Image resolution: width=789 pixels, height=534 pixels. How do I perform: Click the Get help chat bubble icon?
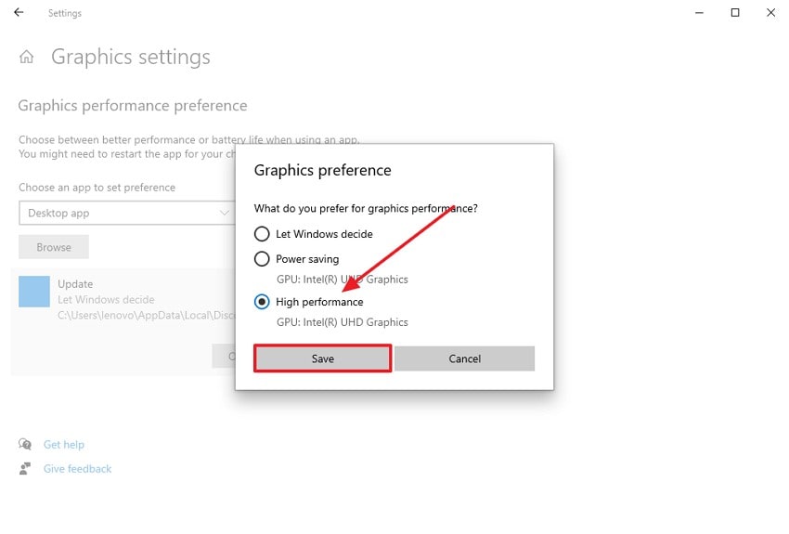pyautogui.click(x=25, y=445)
